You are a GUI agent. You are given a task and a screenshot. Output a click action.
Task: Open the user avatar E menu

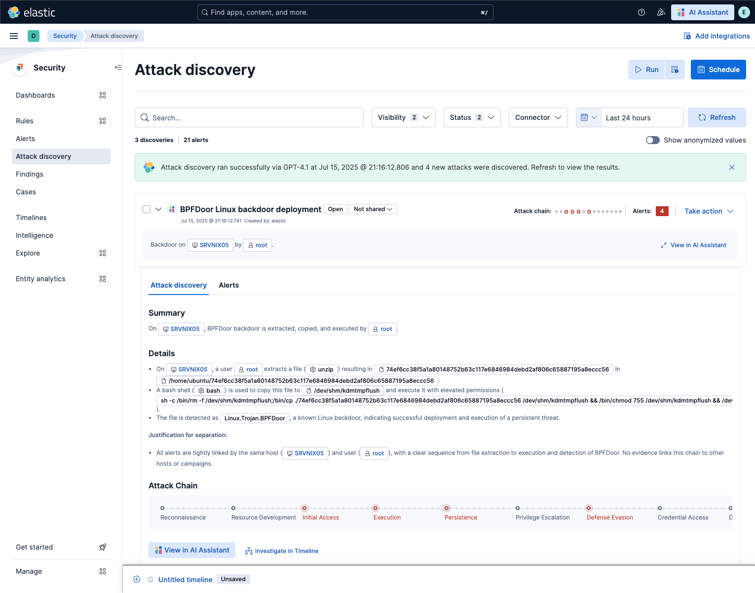(744, 12)
